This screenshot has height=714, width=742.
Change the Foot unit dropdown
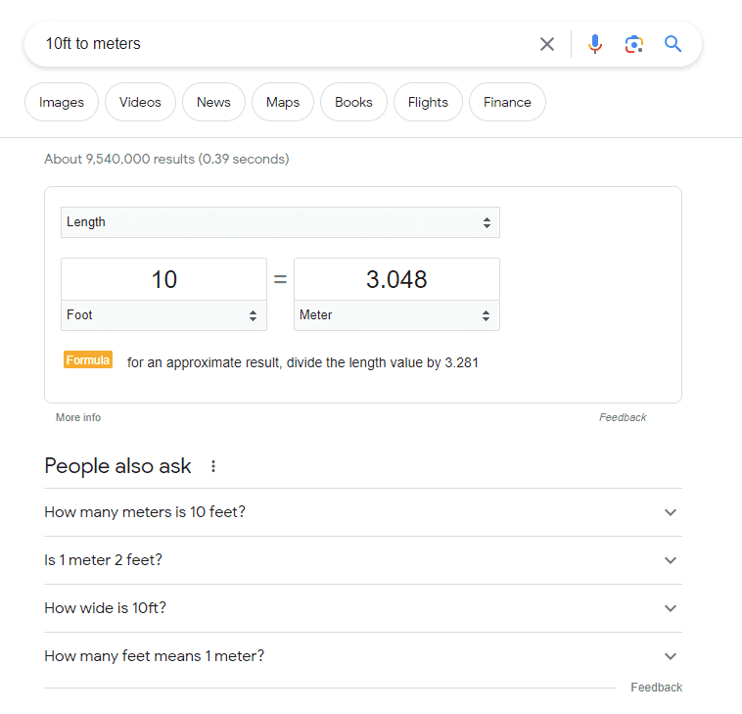(163, 315)
